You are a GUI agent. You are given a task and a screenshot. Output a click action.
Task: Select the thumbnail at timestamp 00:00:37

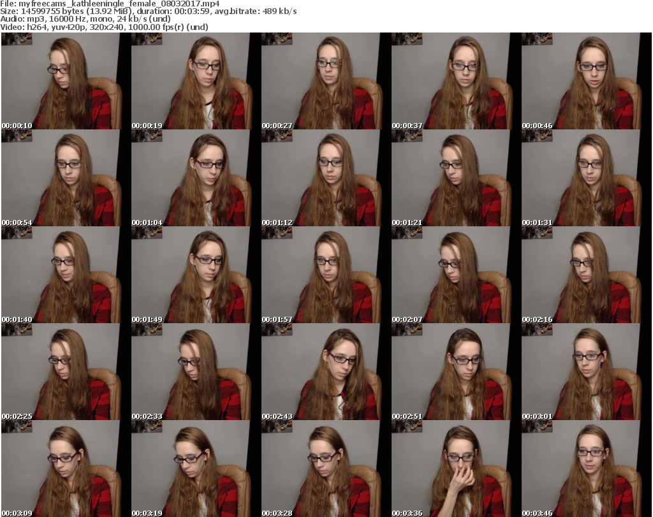(x=456, y=81)
